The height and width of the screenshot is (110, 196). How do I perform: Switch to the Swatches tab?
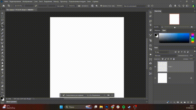157,30
